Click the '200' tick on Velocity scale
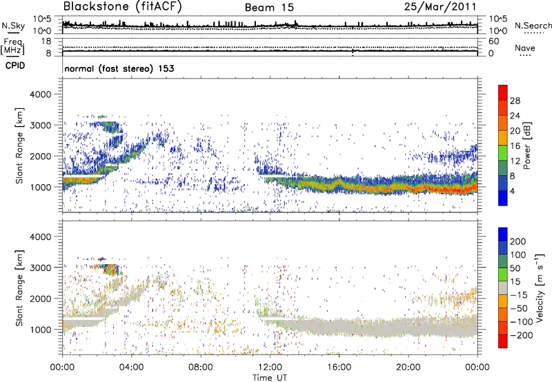Screen dimensions: 552x382 click(518, 241)
